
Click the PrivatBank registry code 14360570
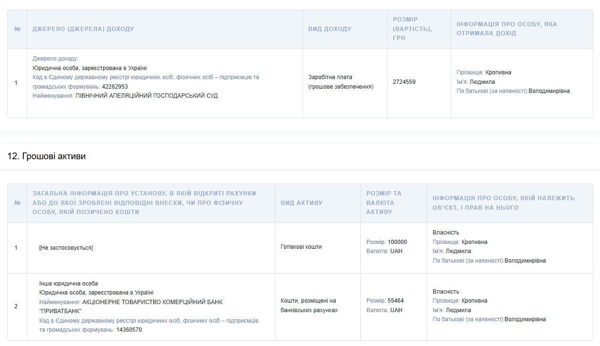[x=129, y=330]
